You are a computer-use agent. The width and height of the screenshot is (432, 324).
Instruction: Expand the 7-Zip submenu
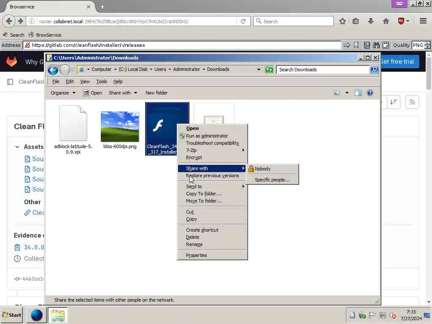click(212, 150)
